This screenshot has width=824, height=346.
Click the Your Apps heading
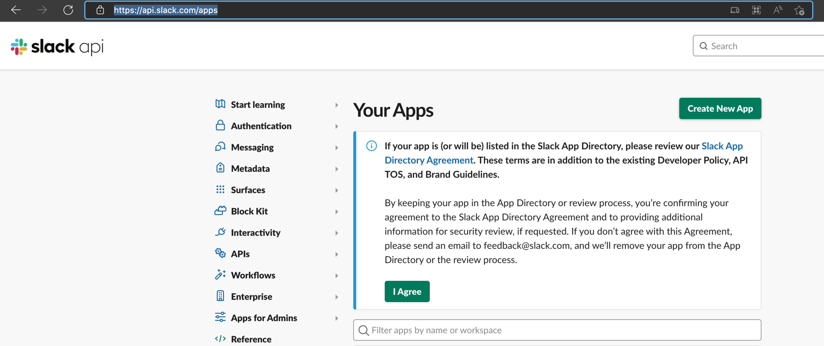pyautogui.click(x=393, y=110)
